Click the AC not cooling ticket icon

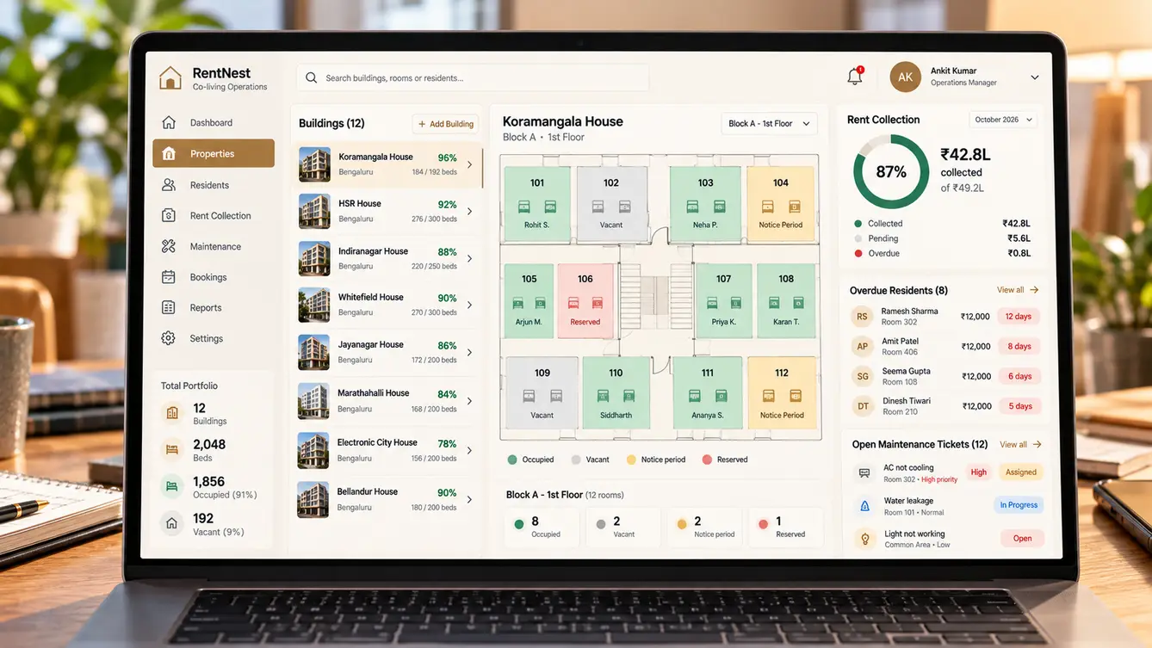pyautogui.click(x=864, y=473)
